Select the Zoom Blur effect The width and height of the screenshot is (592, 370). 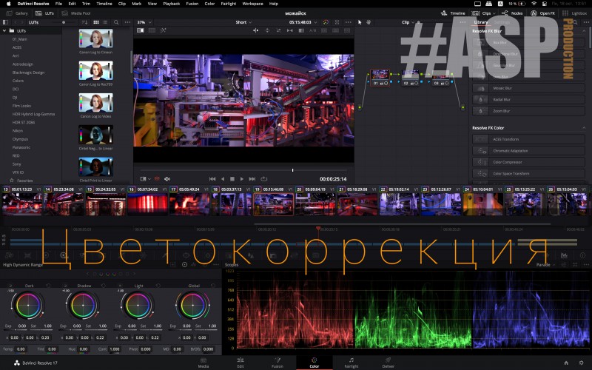point(528,111)
